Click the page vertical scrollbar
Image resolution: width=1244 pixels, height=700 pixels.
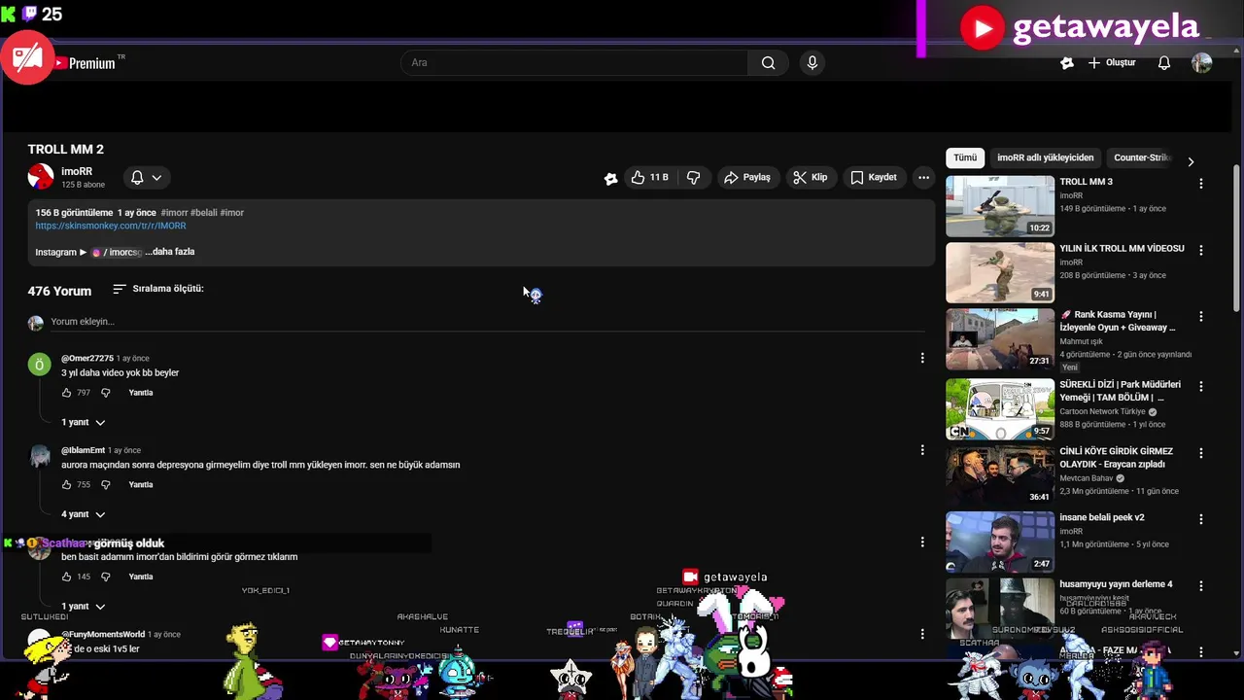[x=1236, y=238]
